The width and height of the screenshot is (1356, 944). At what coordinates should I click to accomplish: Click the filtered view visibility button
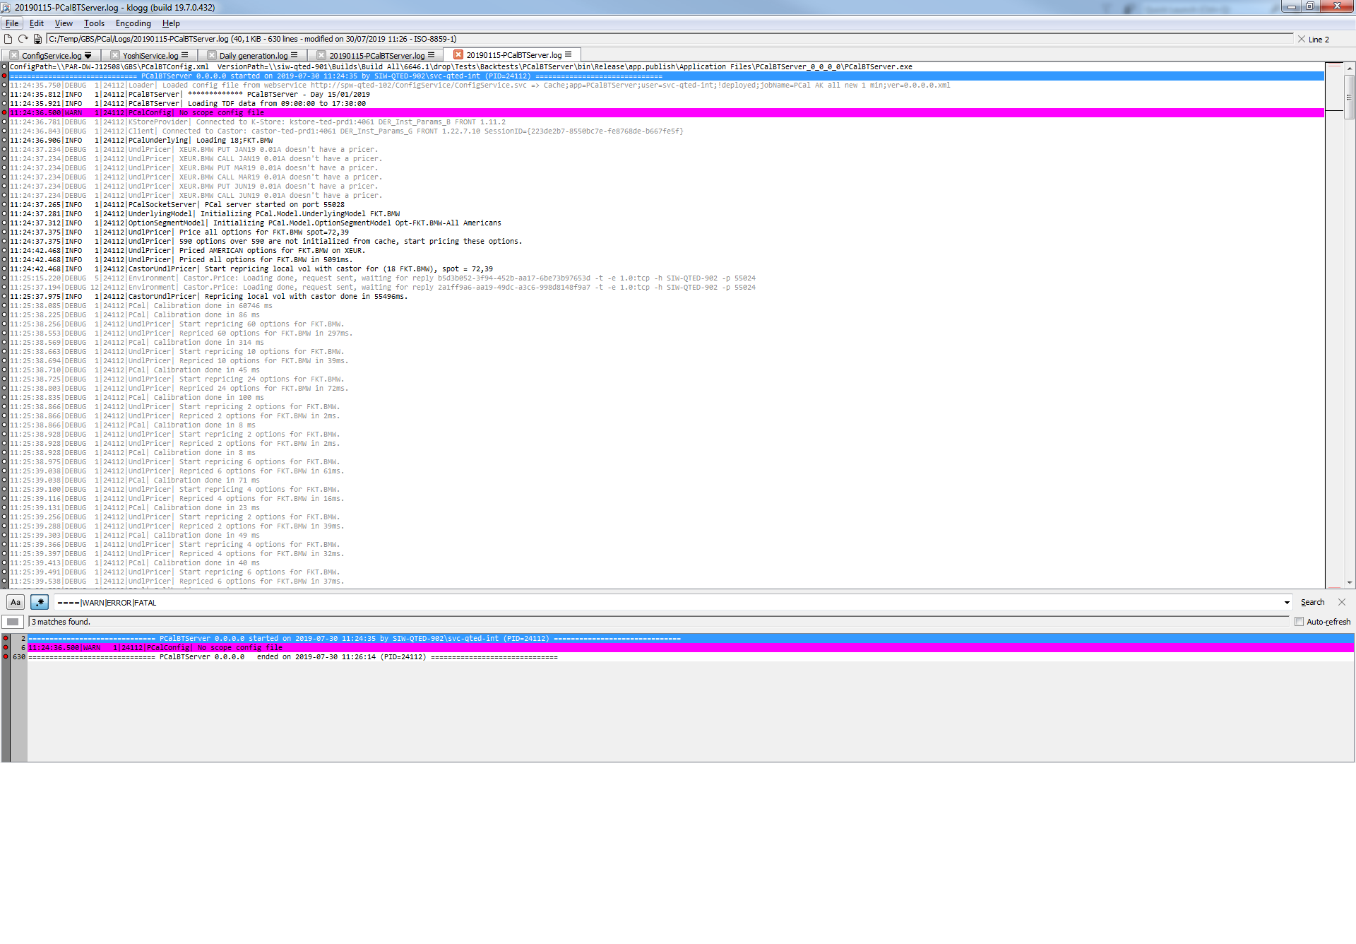(13, 622)
